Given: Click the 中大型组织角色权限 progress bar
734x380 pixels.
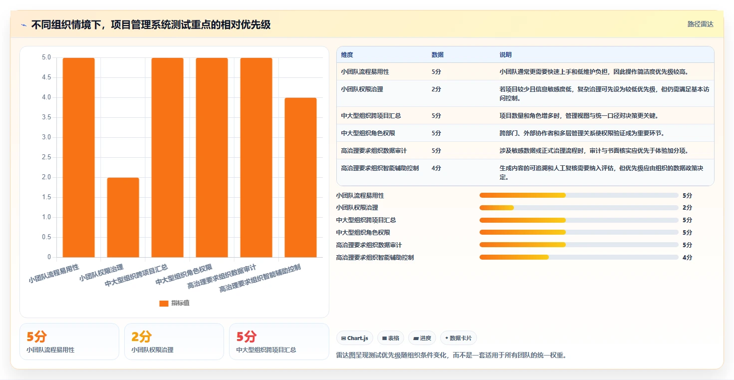Looking at the screenshot, I should click(579, 232).
